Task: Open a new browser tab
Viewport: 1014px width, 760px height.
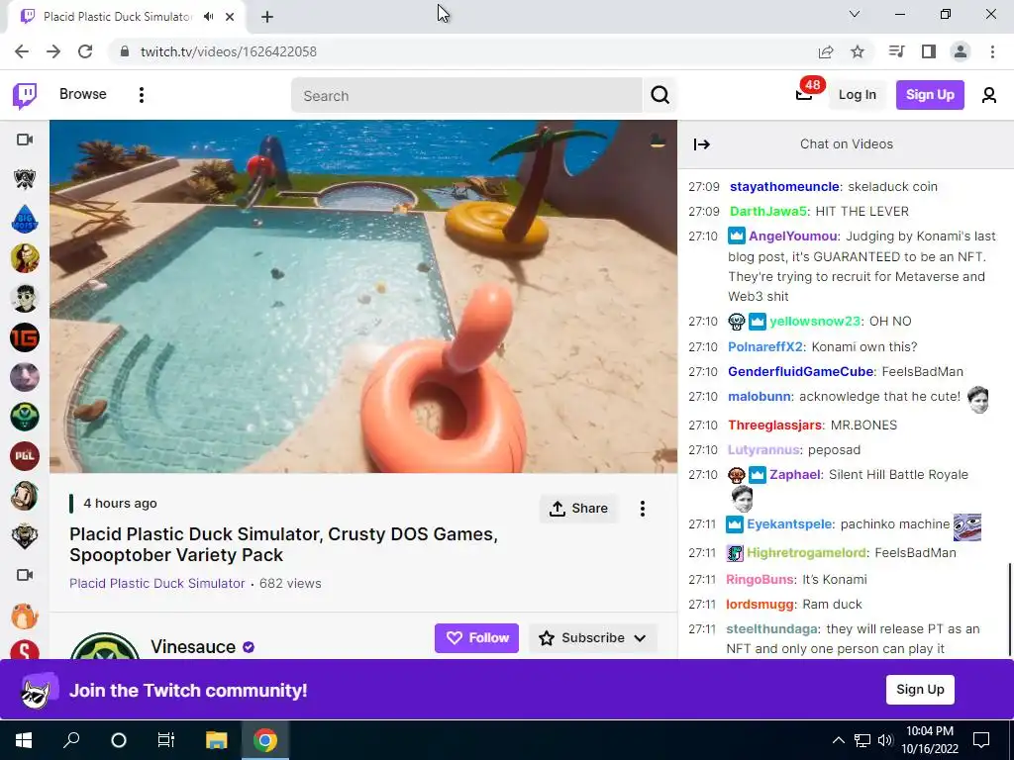Action: coord(267,17)
